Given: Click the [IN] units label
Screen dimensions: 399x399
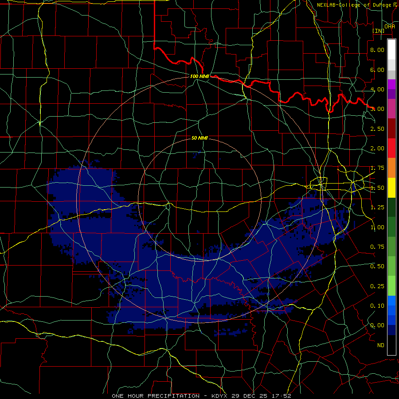Looking at the screenshot, I should coord(379,31).
